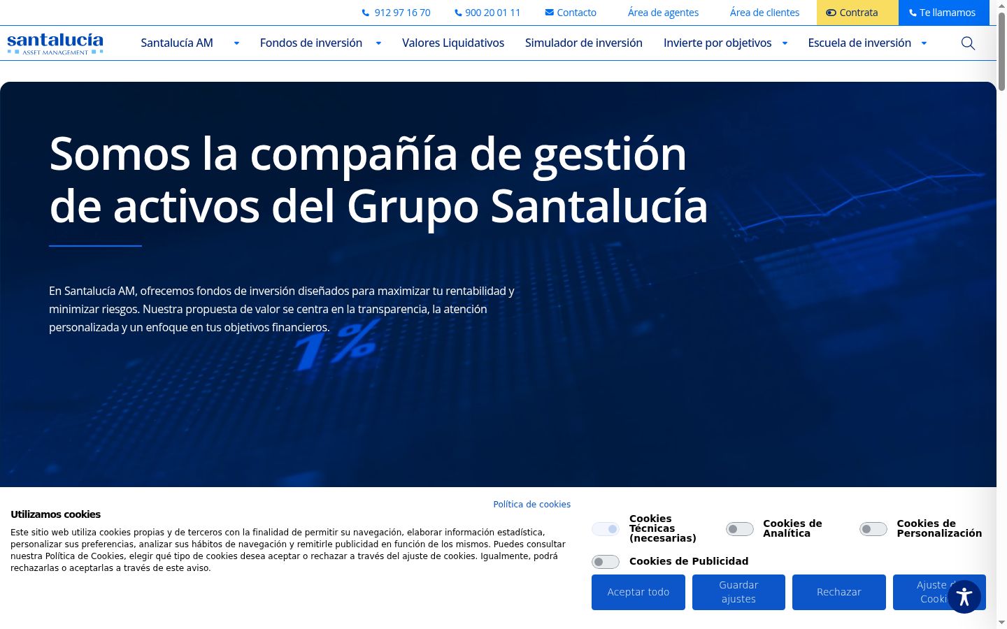Open the Contacto link
1007x629 pixels.
click(x=577, y=13)
